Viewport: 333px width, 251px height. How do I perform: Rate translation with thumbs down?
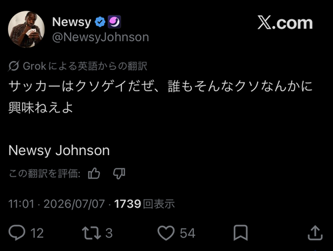(x=119, y=173)
